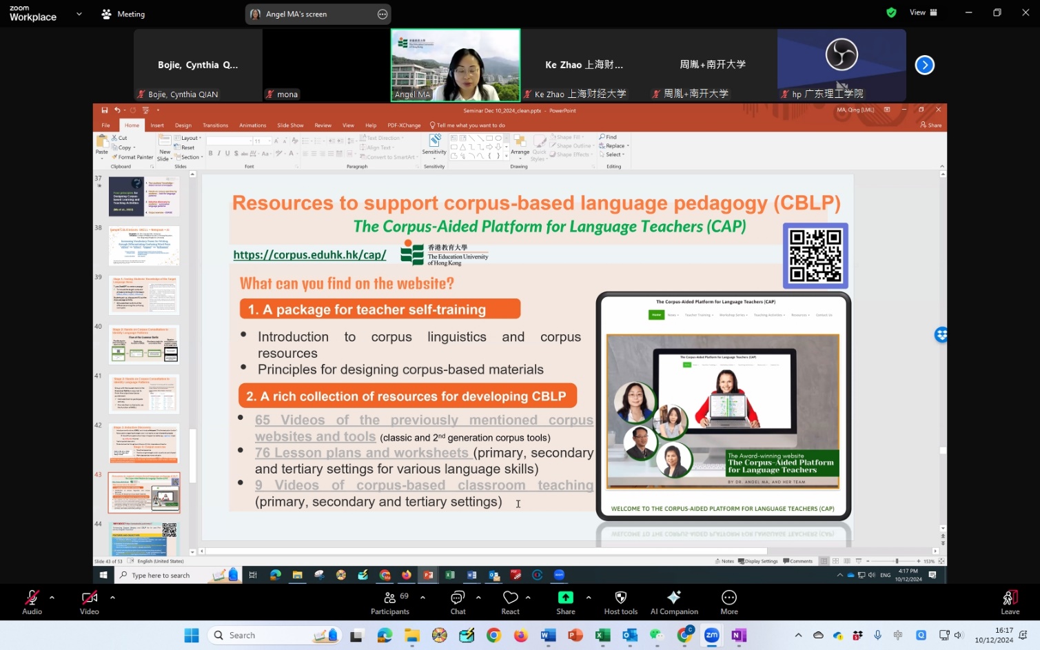Toggle Italic formatting
Image resolution: width=1040 pixels, height=650 pixels.
point(218,154)
